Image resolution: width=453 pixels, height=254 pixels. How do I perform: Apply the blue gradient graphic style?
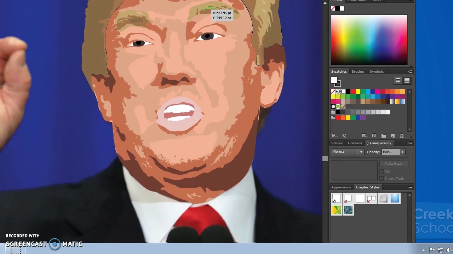point(395,199)
